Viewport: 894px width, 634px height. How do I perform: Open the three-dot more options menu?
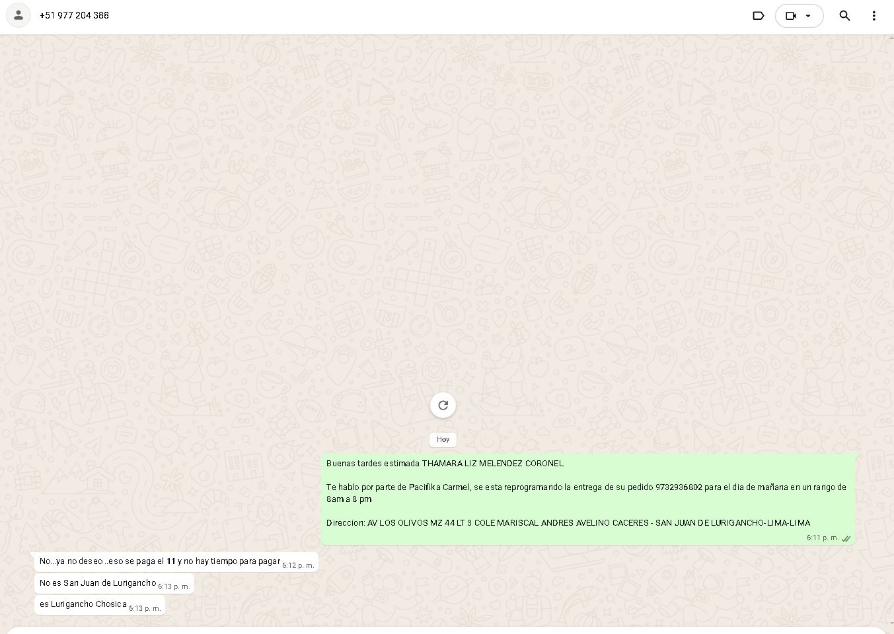[x=874, y=16]
